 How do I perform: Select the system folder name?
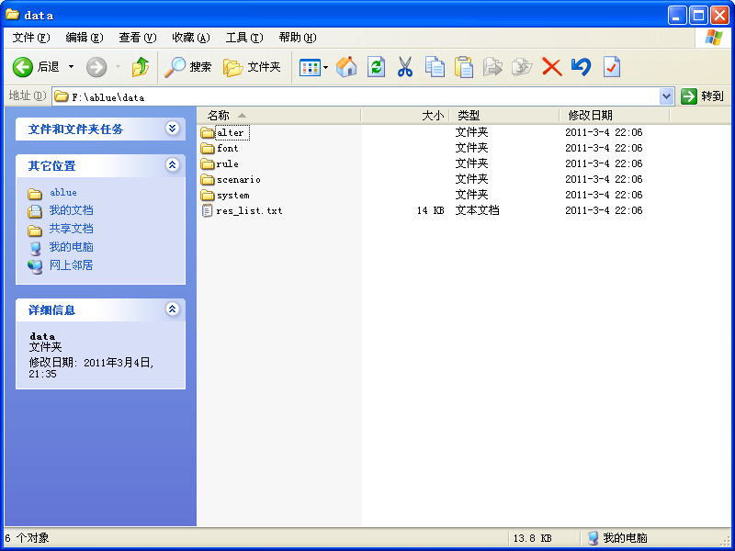tap(233, 196)
